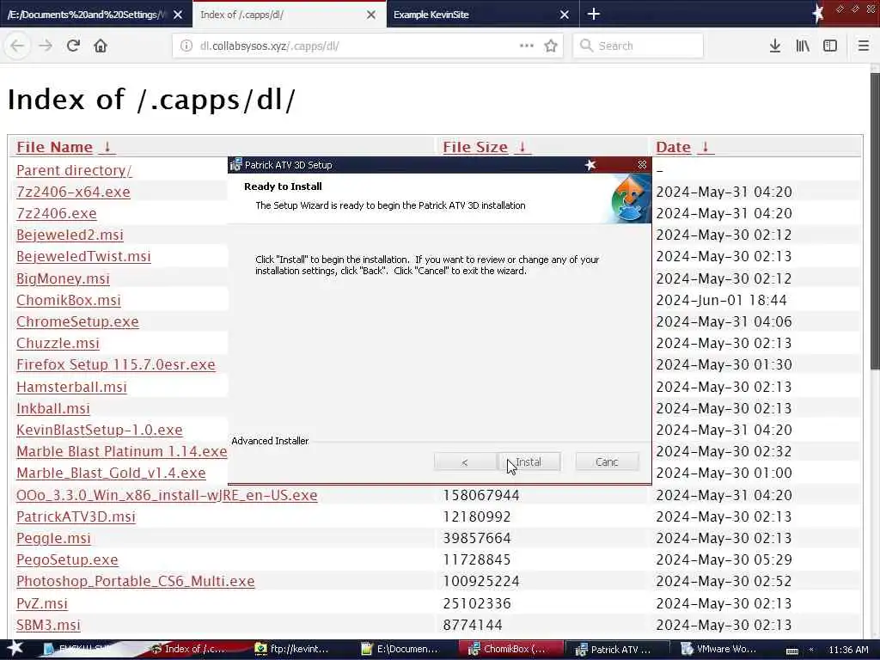
Task: Go back with the wizard's < button
Action: (x=465, y=461)
